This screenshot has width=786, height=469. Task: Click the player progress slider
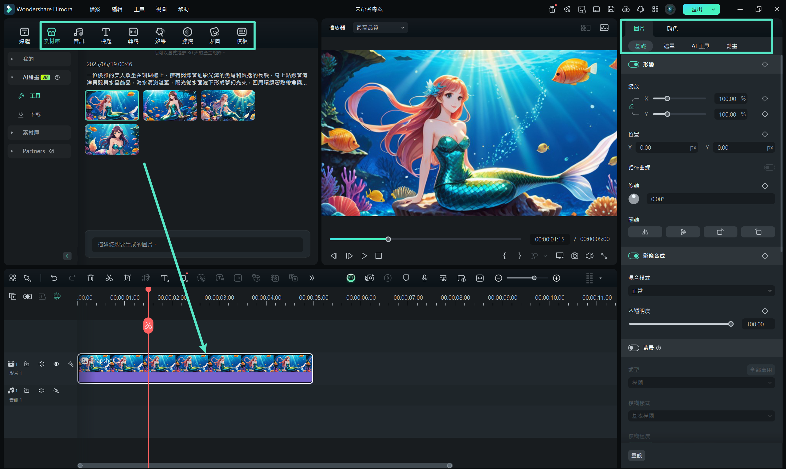pos(425,239)
